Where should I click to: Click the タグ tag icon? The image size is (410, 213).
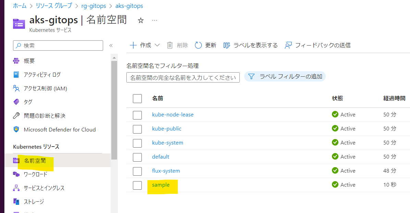pos(16,102)
